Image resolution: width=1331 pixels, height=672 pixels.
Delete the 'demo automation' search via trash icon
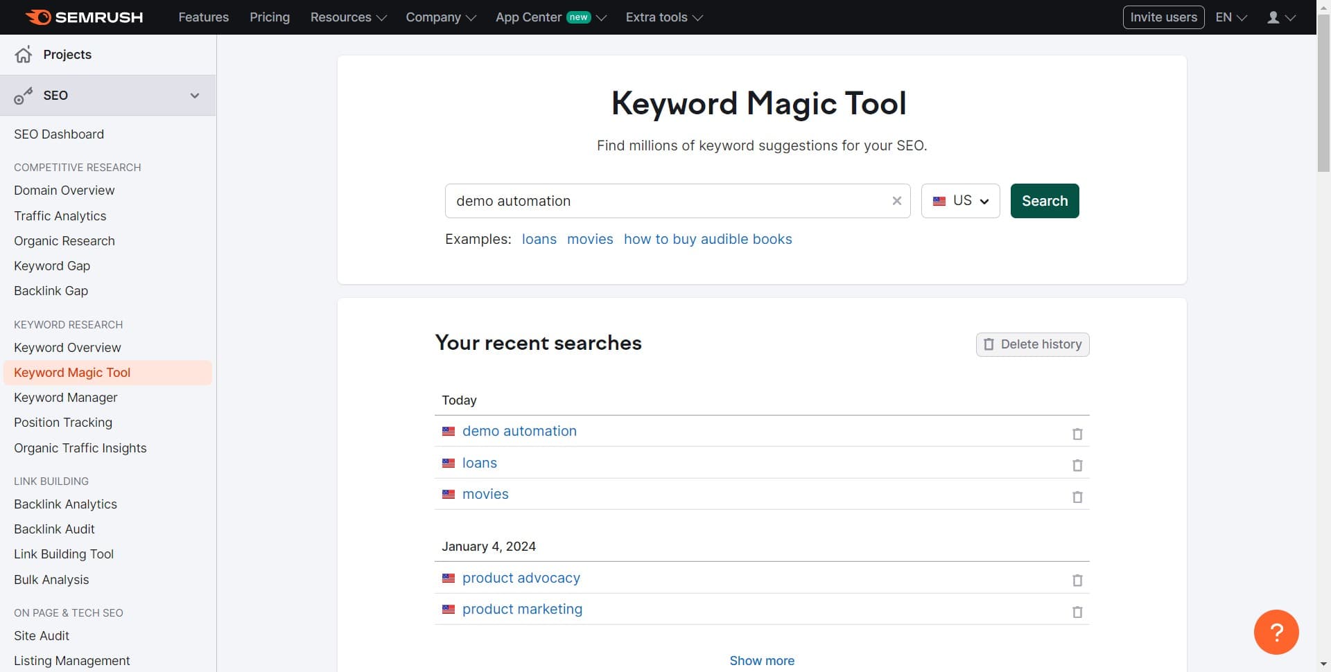1077,434
